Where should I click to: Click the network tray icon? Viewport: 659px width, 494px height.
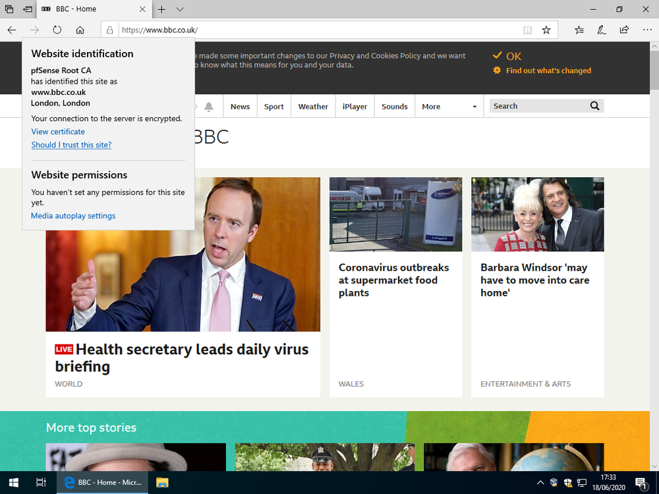coord(582,482)
